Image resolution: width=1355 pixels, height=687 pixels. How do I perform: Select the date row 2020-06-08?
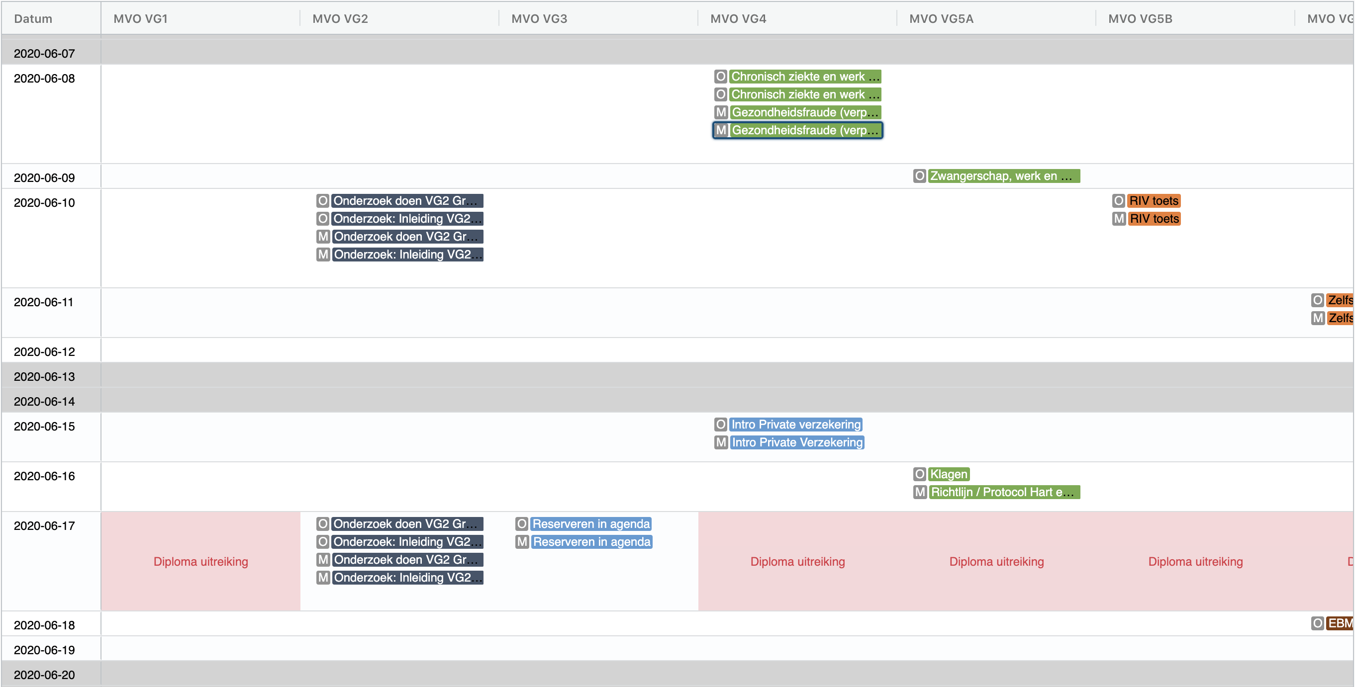(677, 114)
